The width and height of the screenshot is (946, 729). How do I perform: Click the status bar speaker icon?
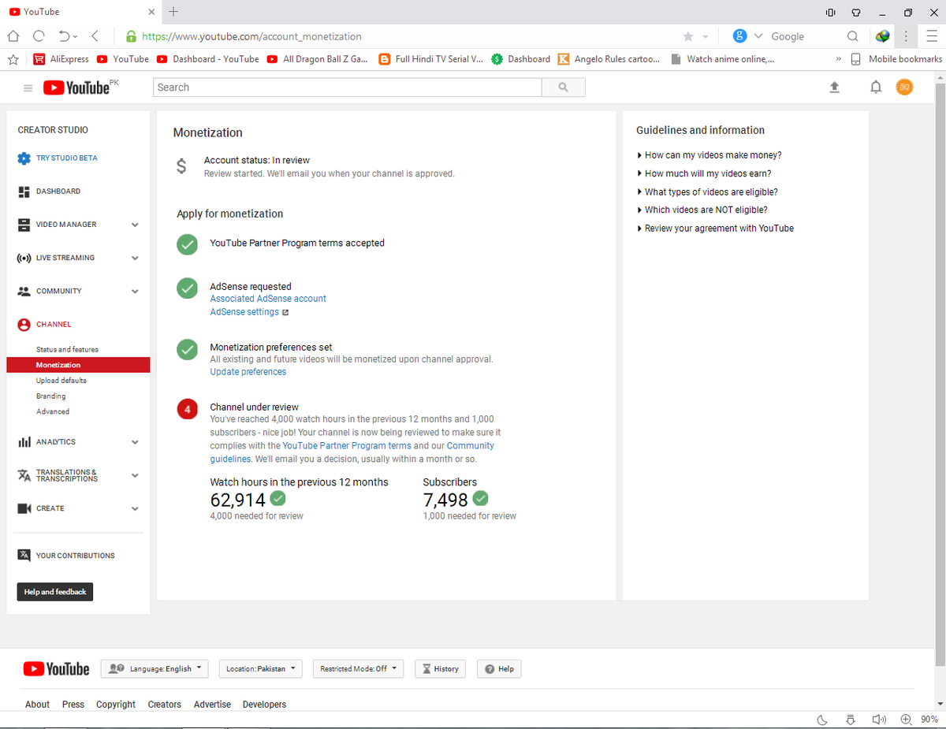click(880, 720)
